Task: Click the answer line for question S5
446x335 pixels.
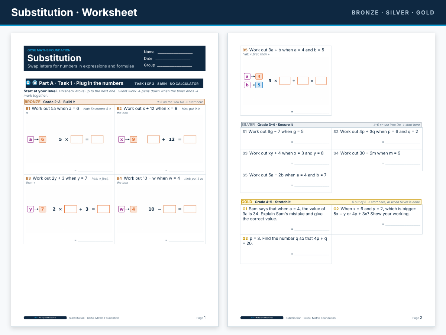Action: pyautogui.click(x=311, y=186)
